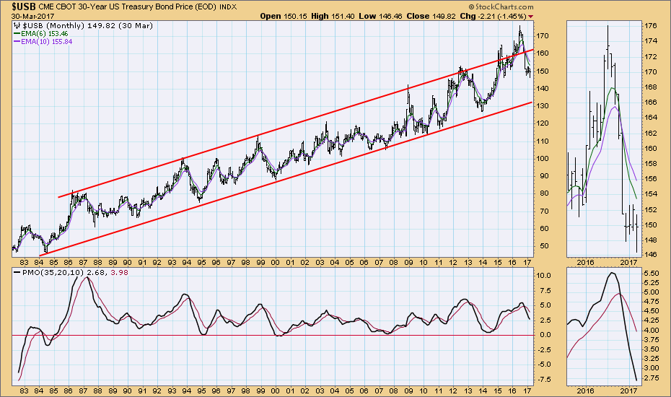Screen dimensions: 671x397
Task: Select the 2009 price spike on the chart
Action: (x=408, y=87)
